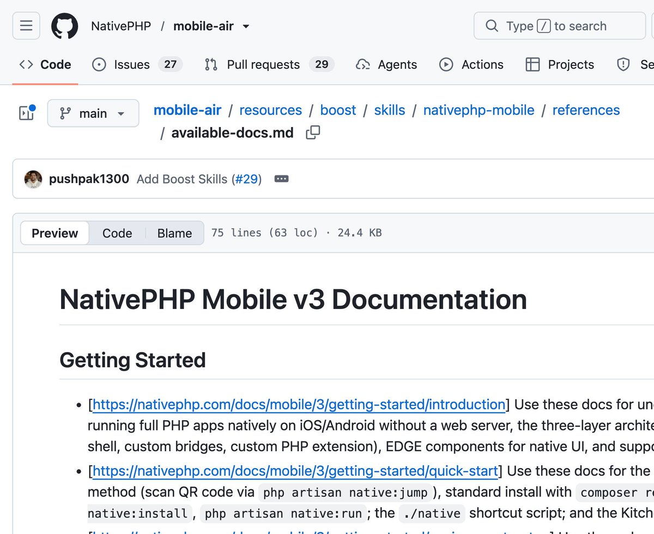Open the Agents tab

tap(386, 64)
